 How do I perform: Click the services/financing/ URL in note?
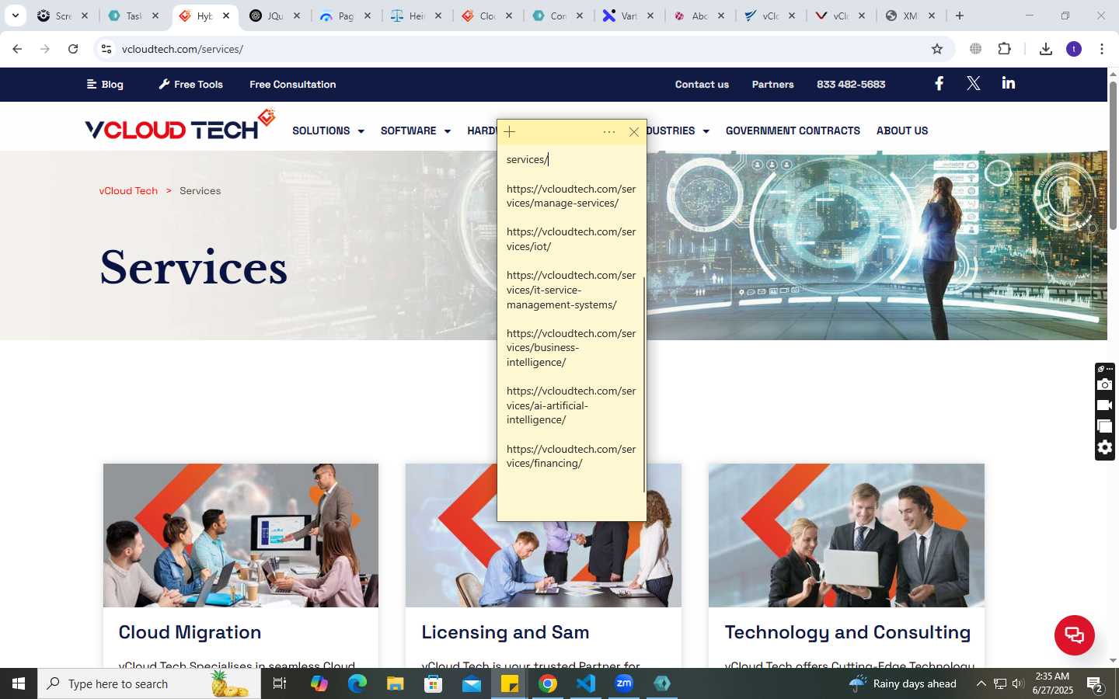coord(571,456)
